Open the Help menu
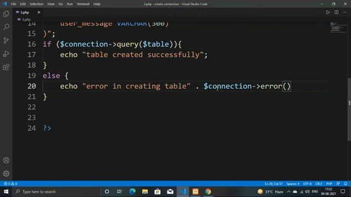Viewport: 351px width, 197px height. point(97,4)
